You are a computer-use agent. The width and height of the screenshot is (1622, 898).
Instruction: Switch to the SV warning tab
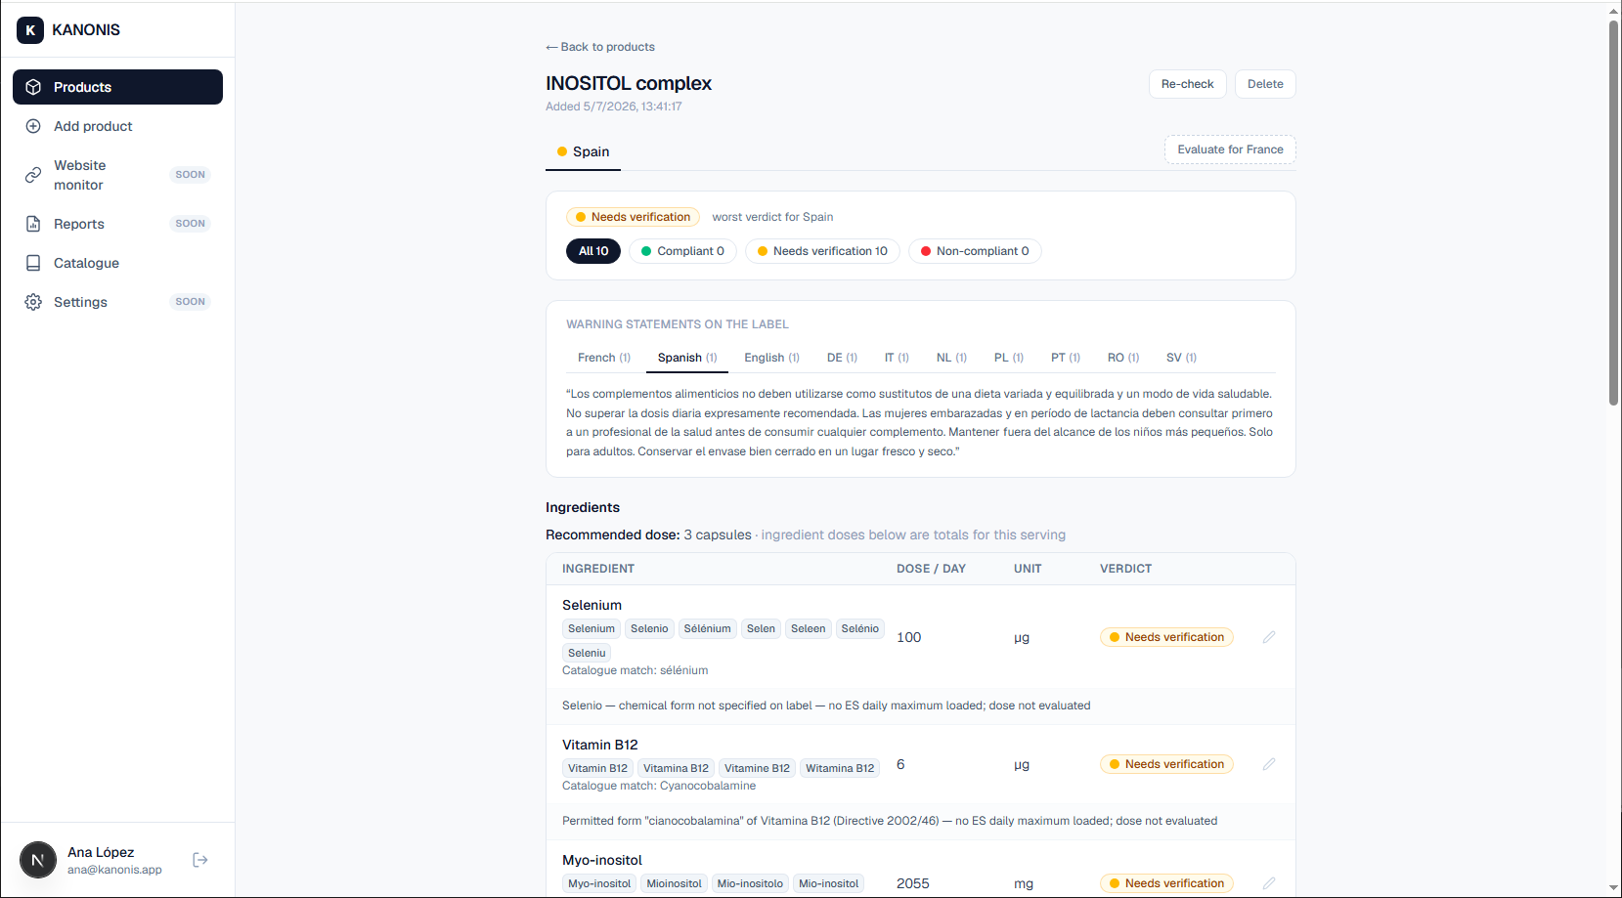(x=1181, y=358)
